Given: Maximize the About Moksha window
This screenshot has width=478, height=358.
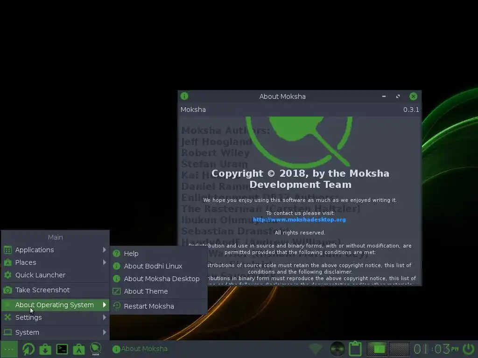Looking at the screenshot, I should pos(398,96).
